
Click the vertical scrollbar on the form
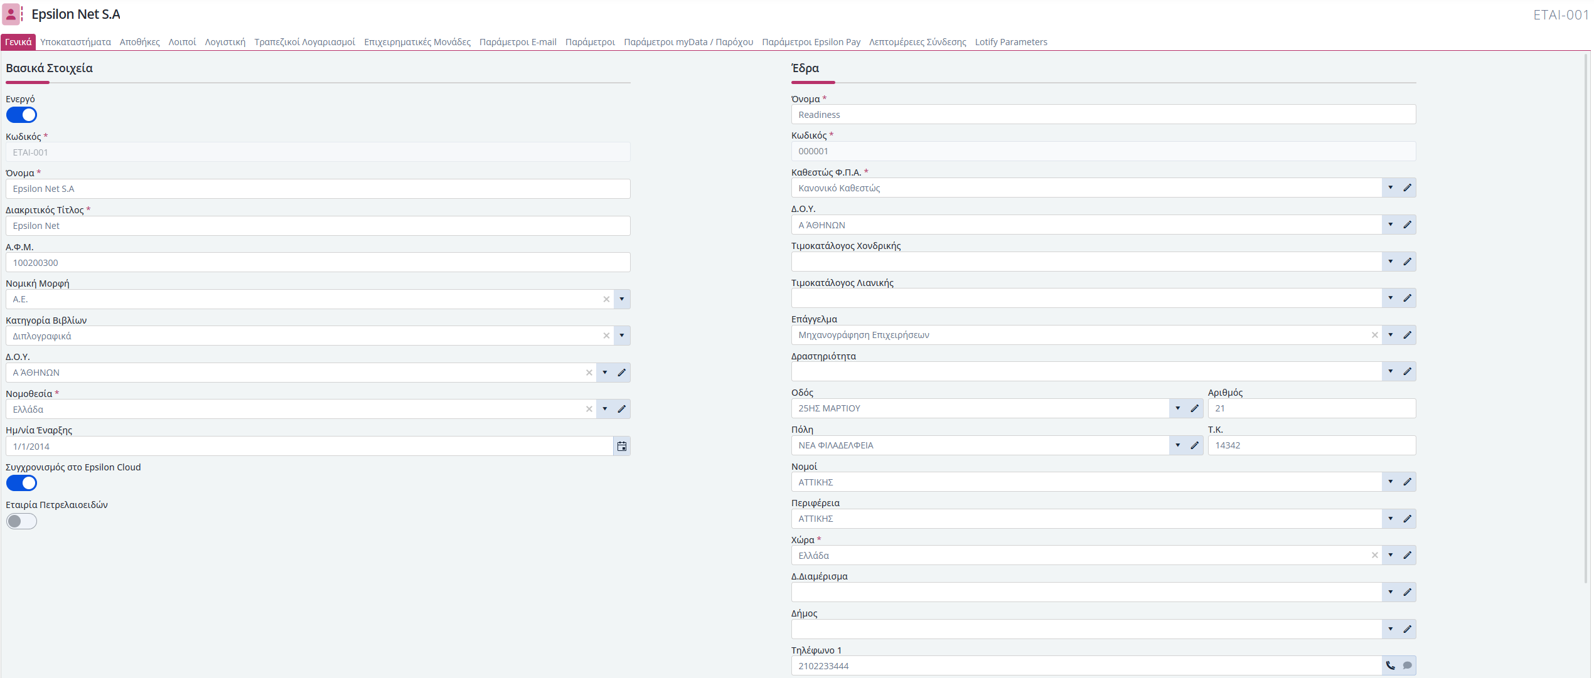(x=1586, y=319)
